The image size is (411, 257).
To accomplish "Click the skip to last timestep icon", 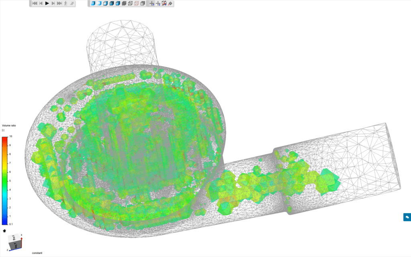I will [59, 4].
